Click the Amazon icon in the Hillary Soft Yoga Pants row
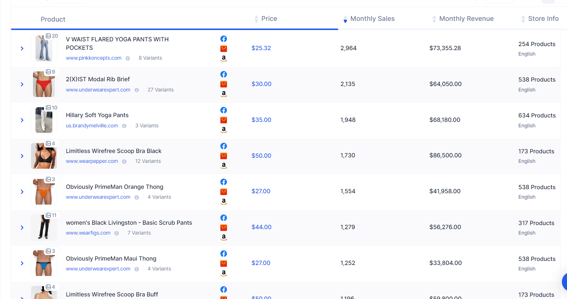Screen dimensions: 567x299 point(223,129)
